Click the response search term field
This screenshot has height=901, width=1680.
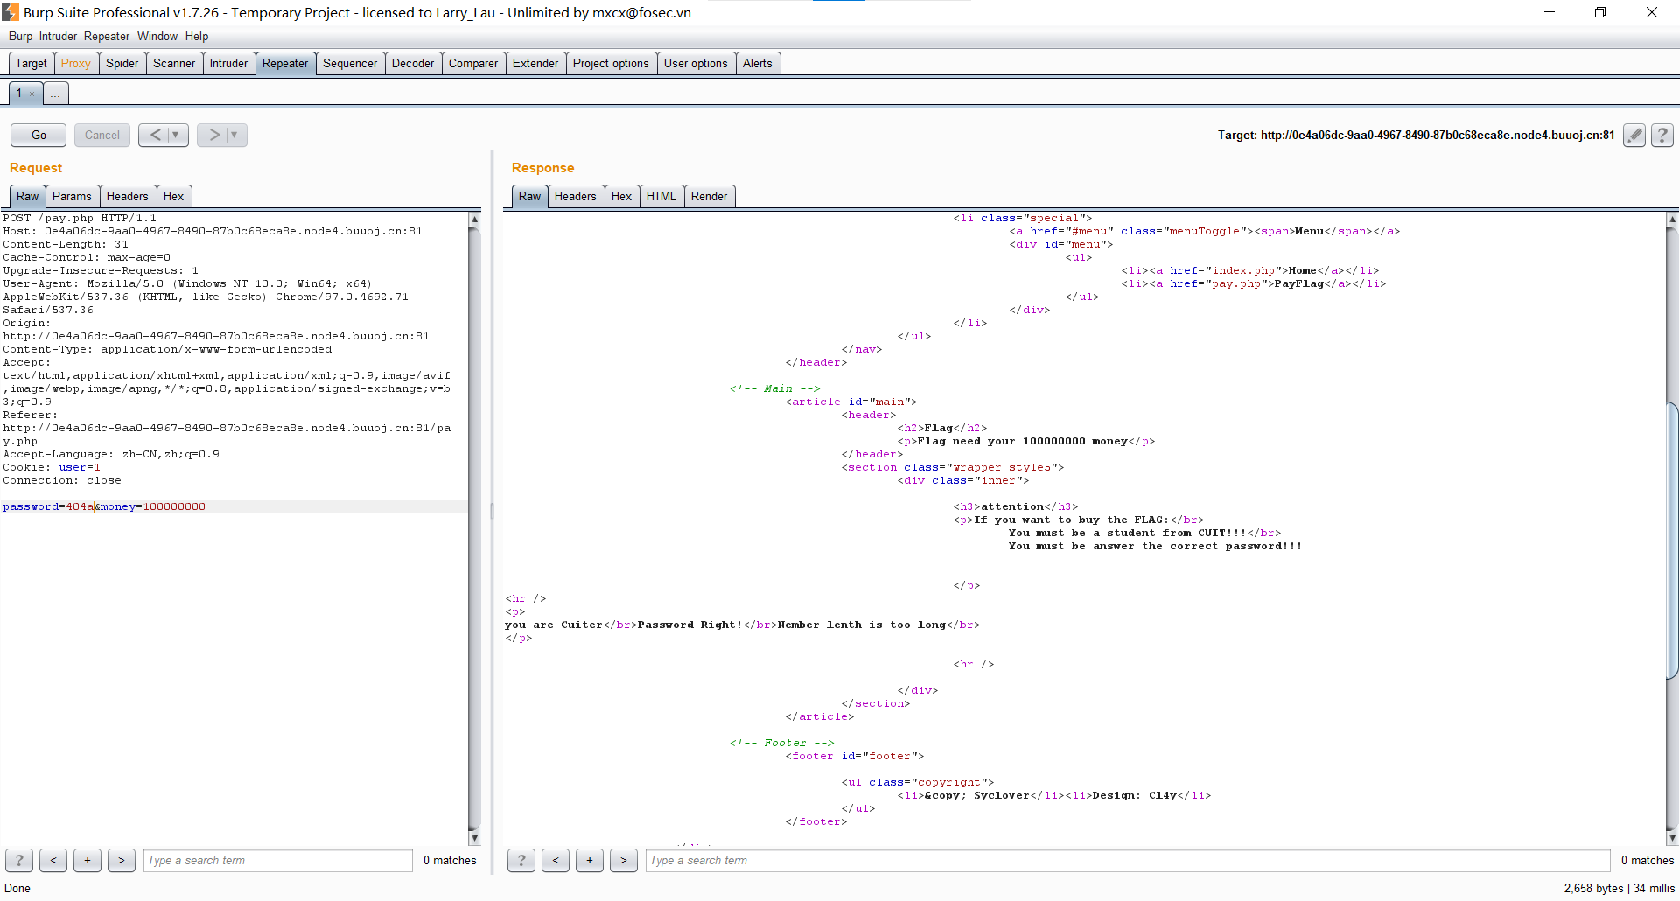[1127, 860]
